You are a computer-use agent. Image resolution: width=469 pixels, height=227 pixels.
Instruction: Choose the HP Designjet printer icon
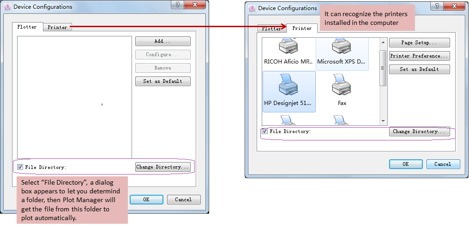coord(289,86)
